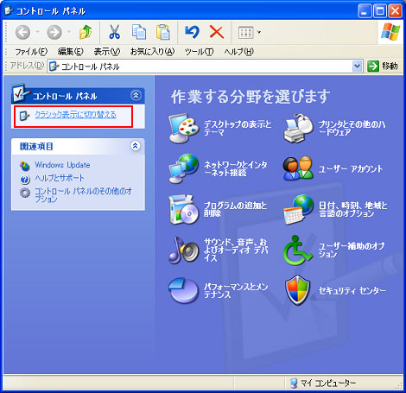The width and height of the screenshot is (406, 393).
Task: Open the Windows Update link
Action: (x=62, y=165)
